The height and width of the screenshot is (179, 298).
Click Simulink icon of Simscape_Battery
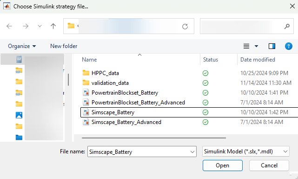coord(86,112)
